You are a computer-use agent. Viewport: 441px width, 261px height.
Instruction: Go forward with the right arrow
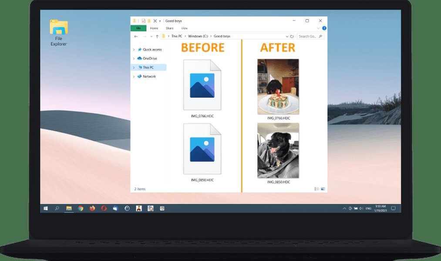point(145,36)
